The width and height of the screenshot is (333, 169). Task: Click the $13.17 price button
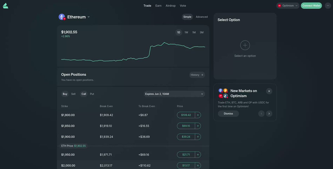[x=186, y=166]
